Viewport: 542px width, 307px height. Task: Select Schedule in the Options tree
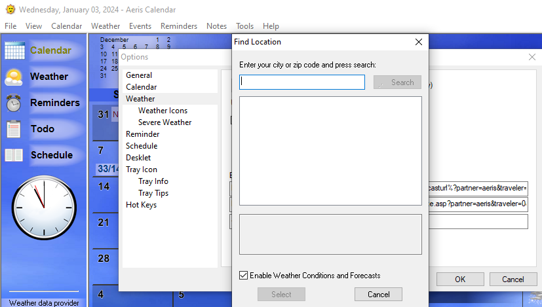142,146
